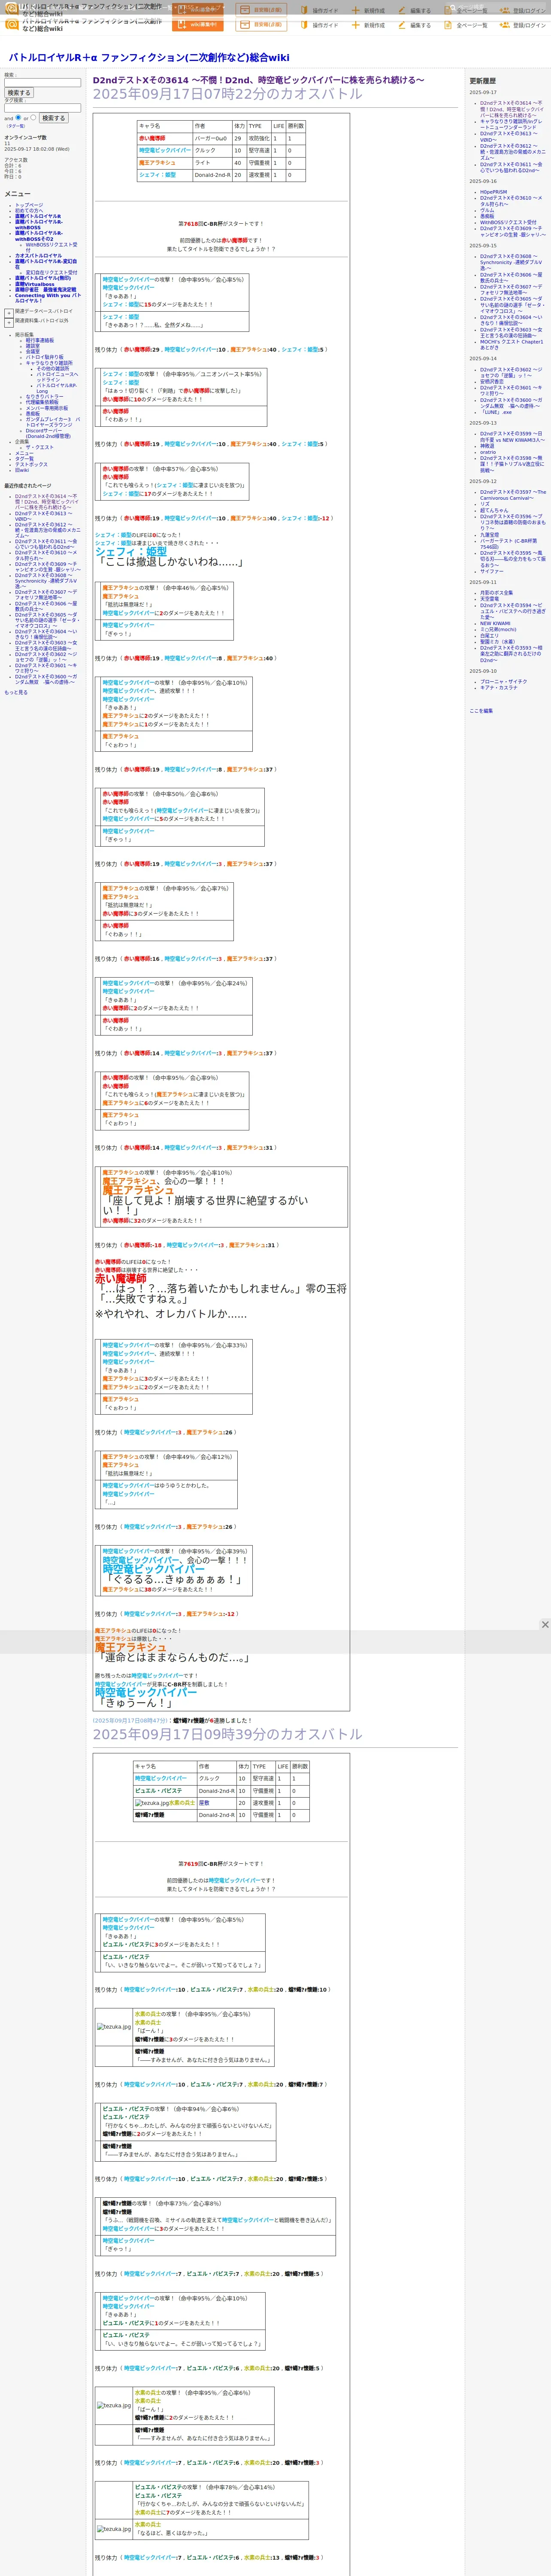
Task: Open 月影のボス全集 in 更新履歴
Action: (496, 593)
